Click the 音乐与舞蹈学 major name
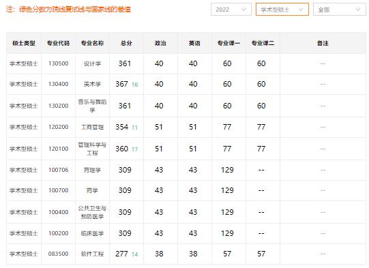Image resolution: width=369 pixels, height=268 pixels. coord(92,106)
